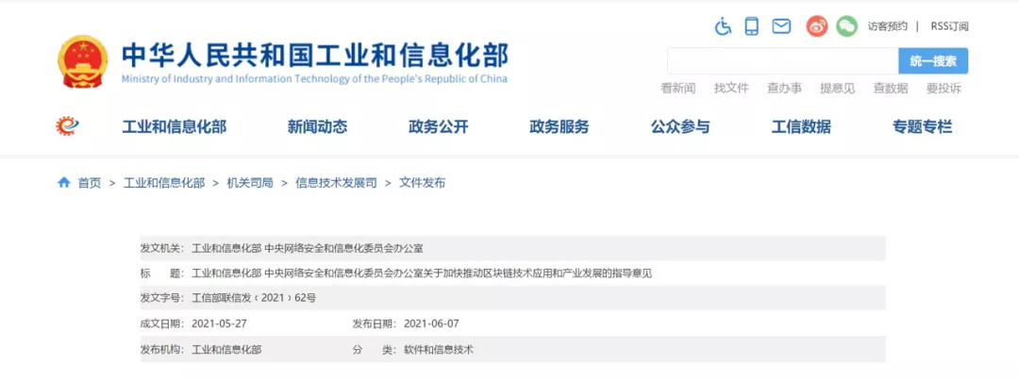Select 要投诉 quick link
This screenshot has width=1019, height=380.
[944, 89]
